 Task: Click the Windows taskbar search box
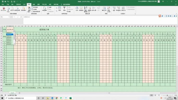click(21, 98)
